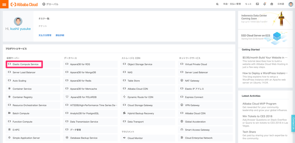Open AnalyticDB for PostgreSQL
The height and width of the screenshot is (143, 295).
(90, 113)
